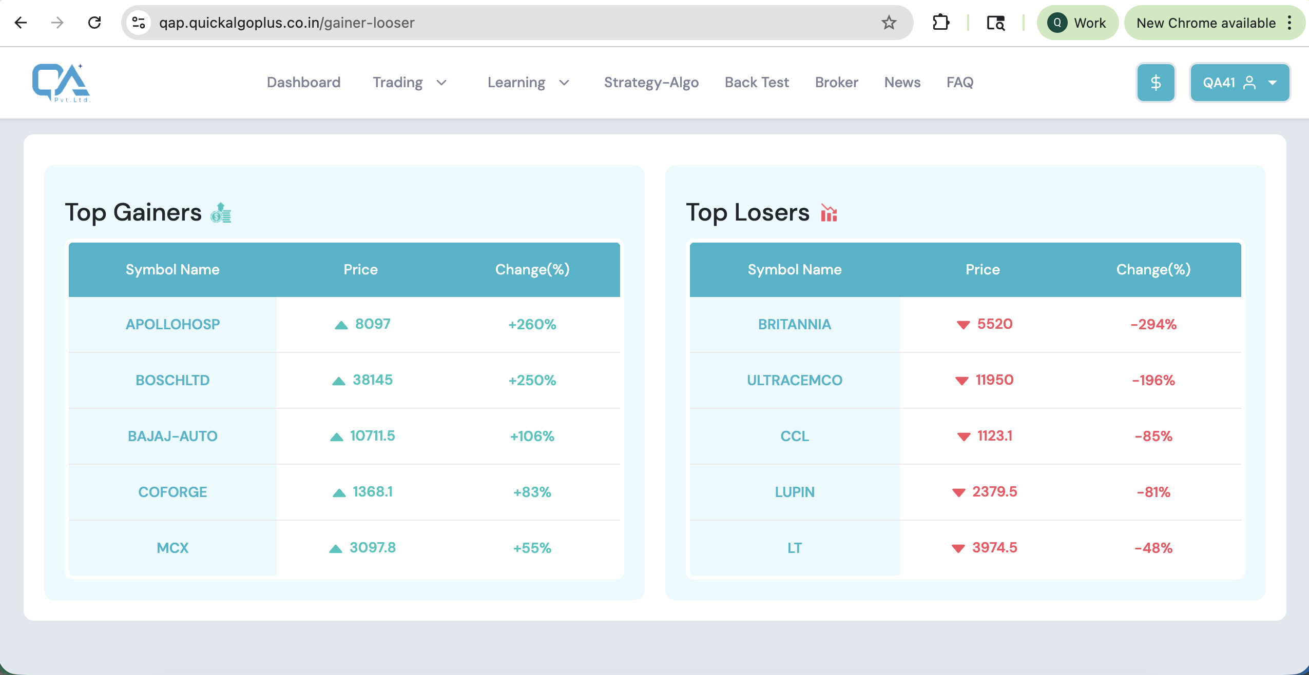Click up arrow beside APOLLOHOSP price 8097

point(341,325)
